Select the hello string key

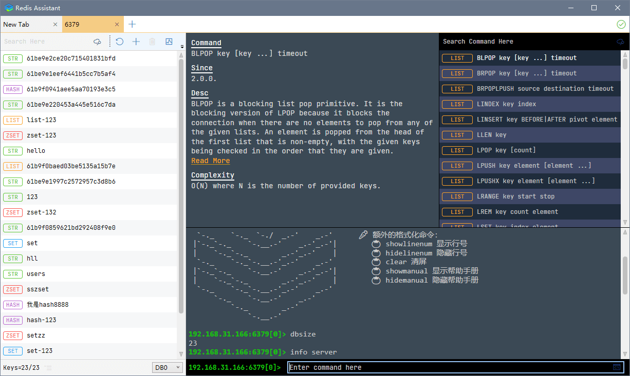[x=88, y=151]
